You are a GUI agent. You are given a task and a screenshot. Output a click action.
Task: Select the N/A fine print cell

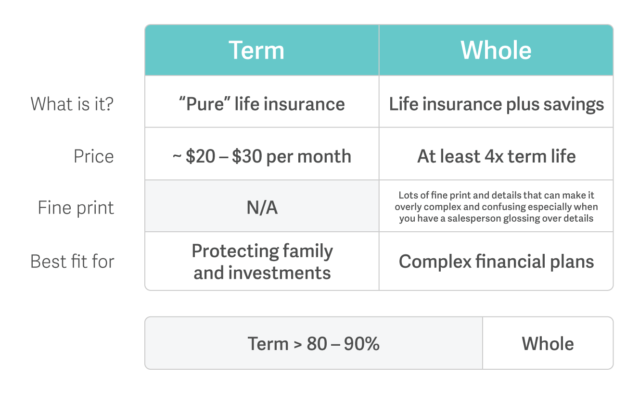[262, 208]
